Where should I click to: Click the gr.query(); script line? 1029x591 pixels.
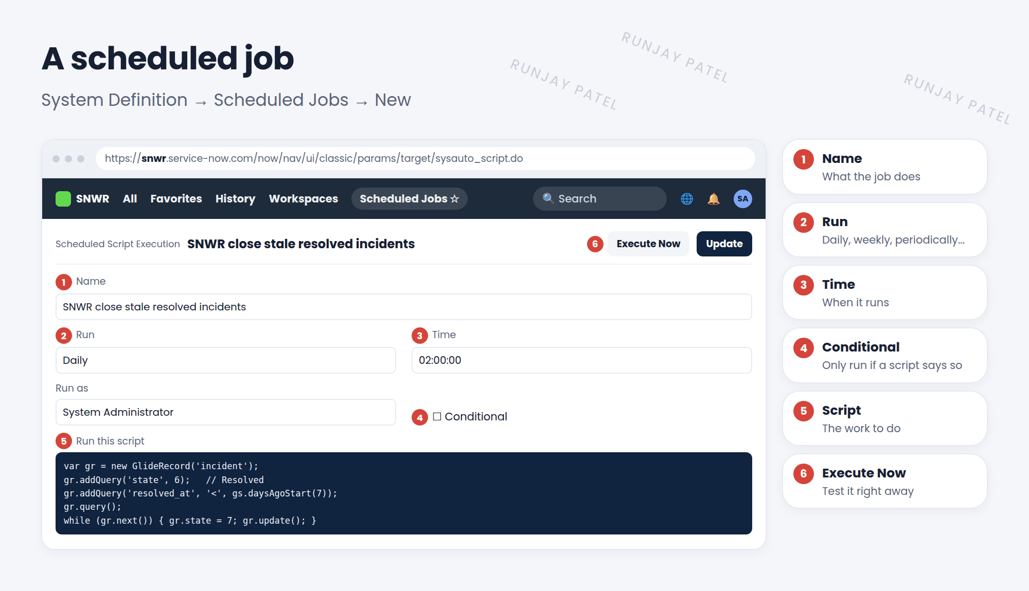(93, 507)
